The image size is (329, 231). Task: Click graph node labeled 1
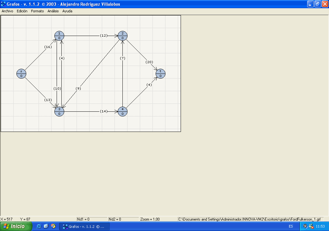(x=59, y=36)
